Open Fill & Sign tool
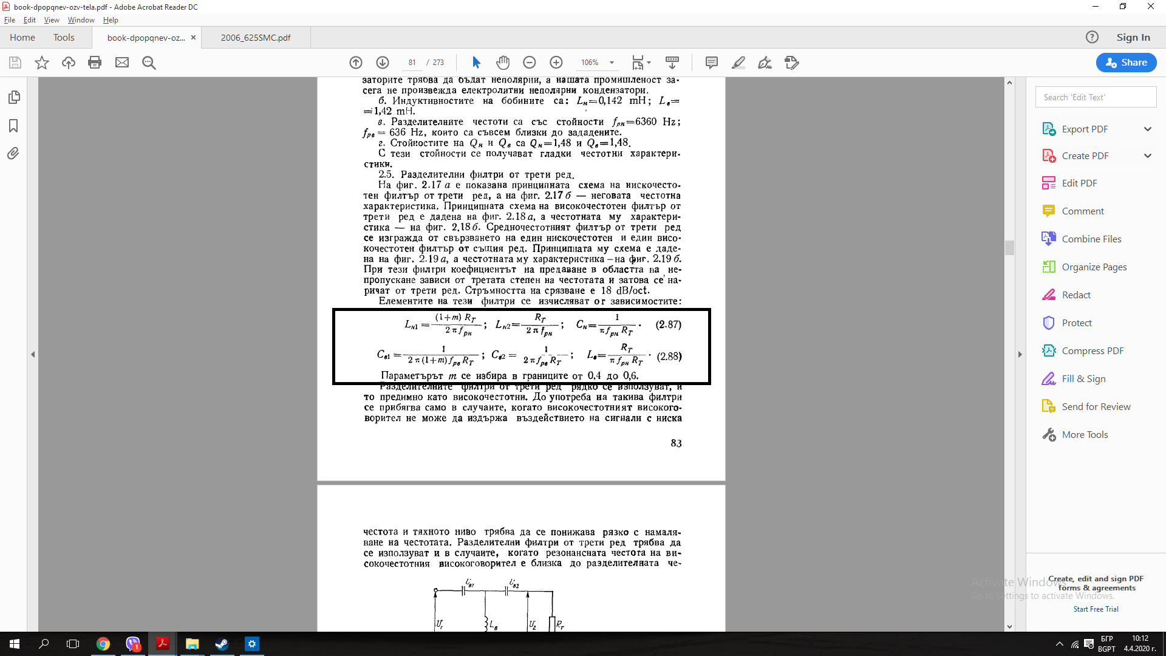This screenshot has height=656, width=1166. (x=1083, y=378)
